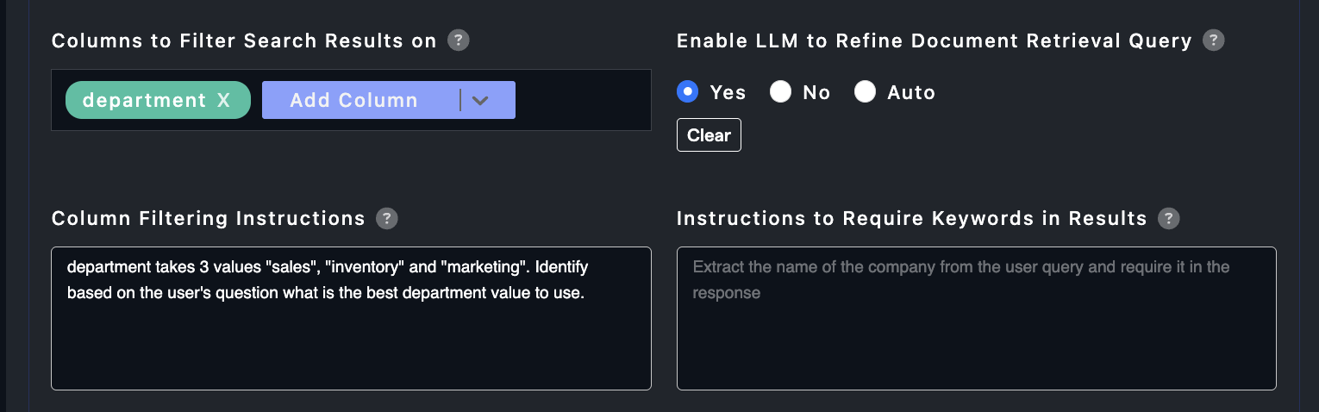Viewport: 1319px width, 412px height.
Task: Select the Yes radio button
Action: point(688,92)
